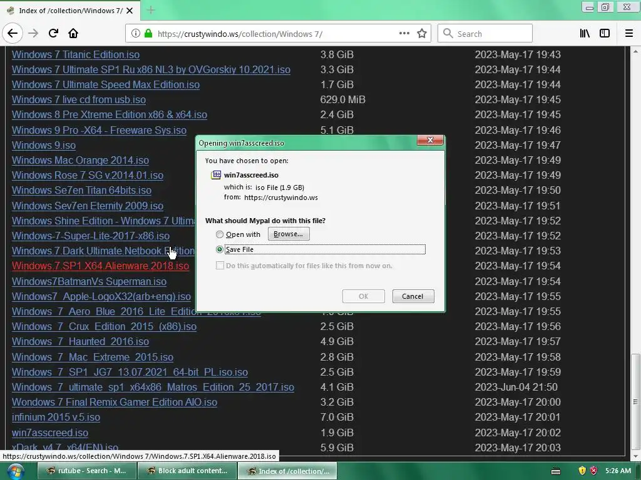This screenshot has height=480, width=641.
Task: Open Windows7BatmanVs Superman.iso link
Action: pyautogui.click(x=89, y=282)
